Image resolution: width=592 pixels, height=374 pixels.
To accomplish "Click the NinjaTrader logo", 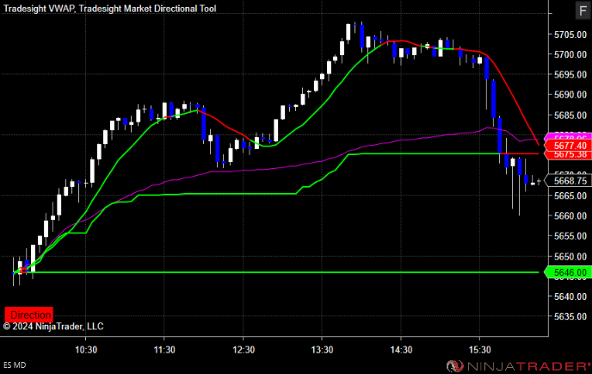I will tap(518, 366).
